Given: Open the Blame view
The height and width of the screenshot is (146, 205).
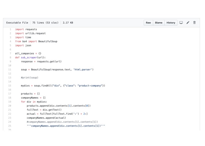Looking at the screenshot, I should coord(159,23).
